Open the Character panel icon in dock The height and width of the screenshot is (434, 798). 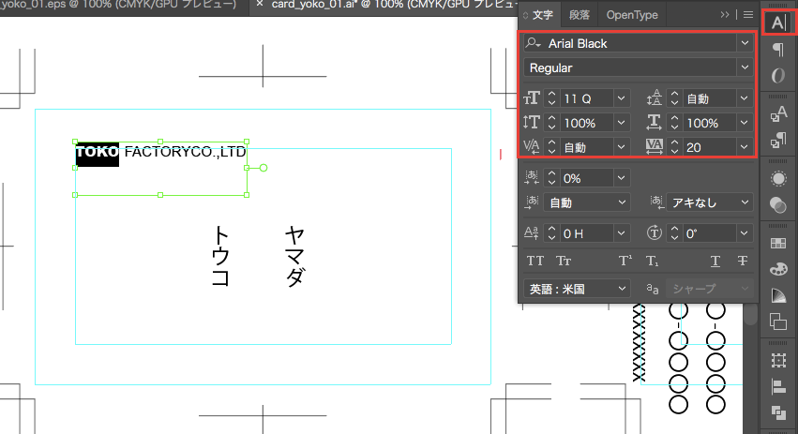[777, 22]
